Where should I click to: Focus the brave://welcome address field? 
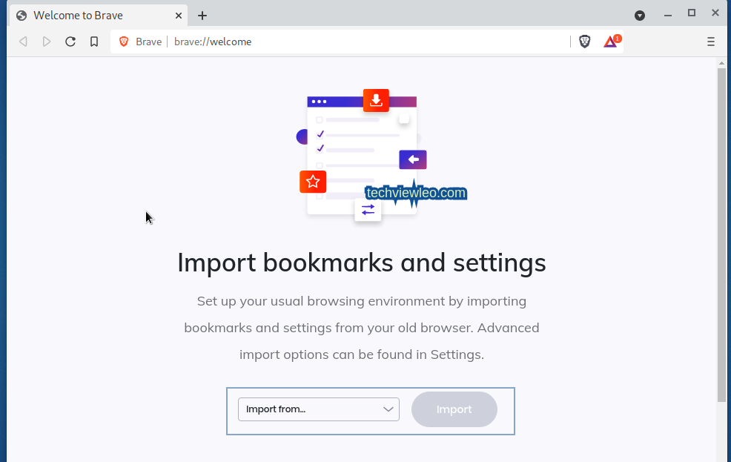click(x=368, y=42)
